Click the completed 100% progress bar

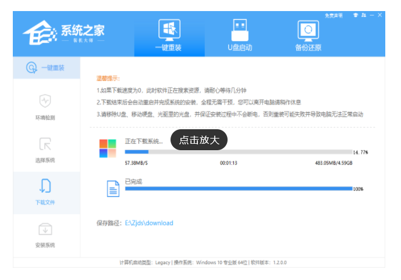[238, 189]
